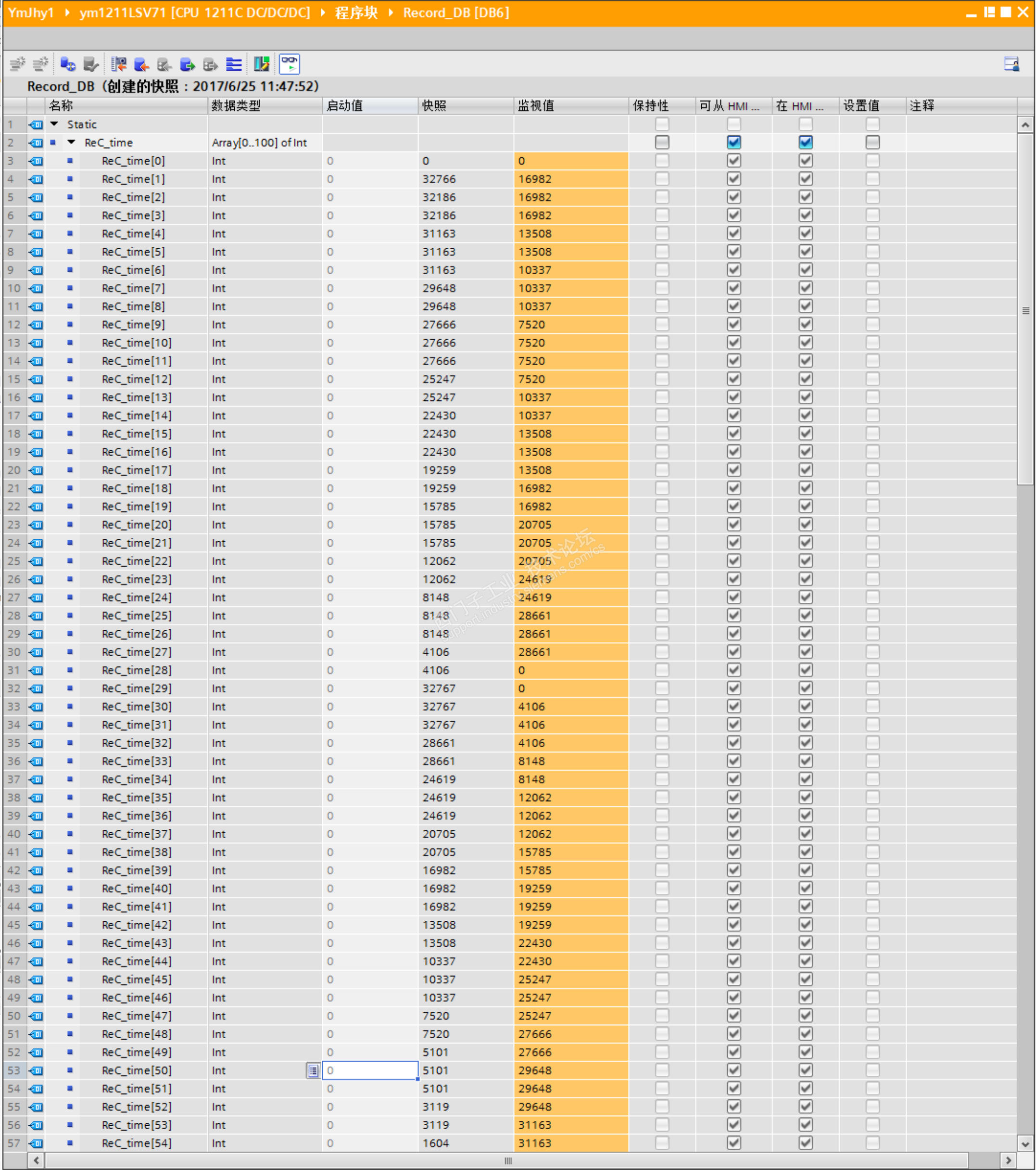Collapse the Static section
1036x1170 pixels.
tap(54, 124)
